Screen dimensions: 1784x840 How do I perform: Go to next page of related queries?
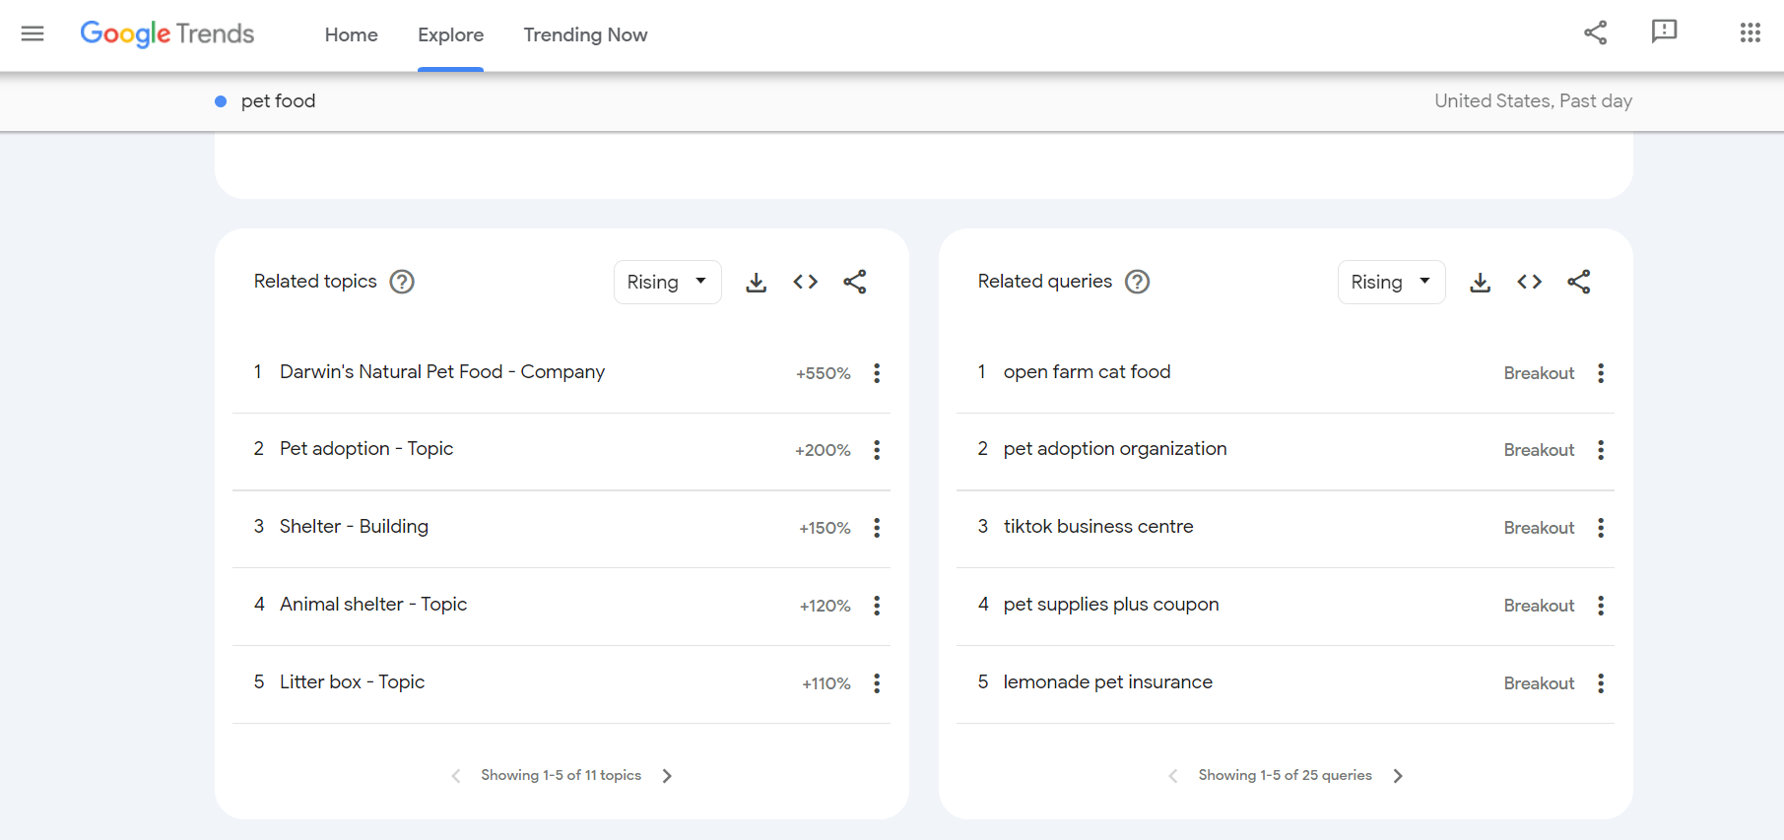point(1398,776)
